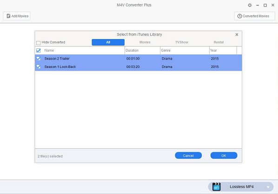Minimize the M4V Converter Plus window
The image size is (278, 194).
tap(258, 5)
